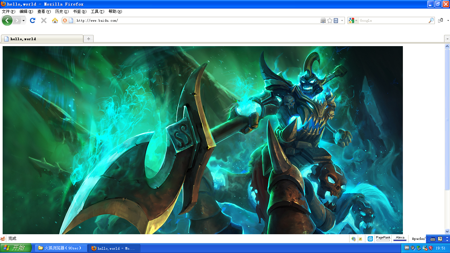Viewport: 450px width, 253px height.
Task: Click the red shield security tray icon
Action: click(431, 248)
